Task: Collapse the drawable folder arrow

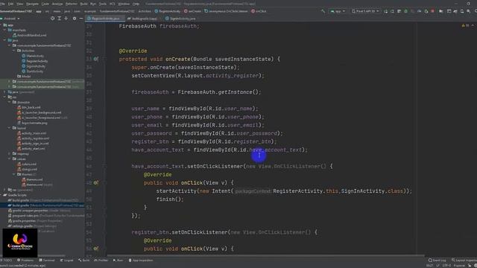Action: point(9,102)
